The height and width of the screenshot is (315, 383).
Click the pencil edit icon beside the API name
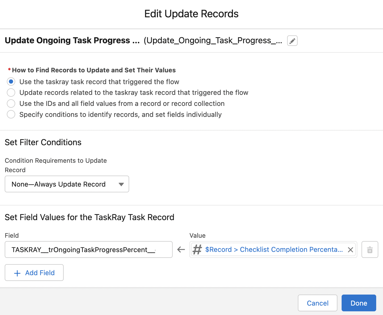292,41
